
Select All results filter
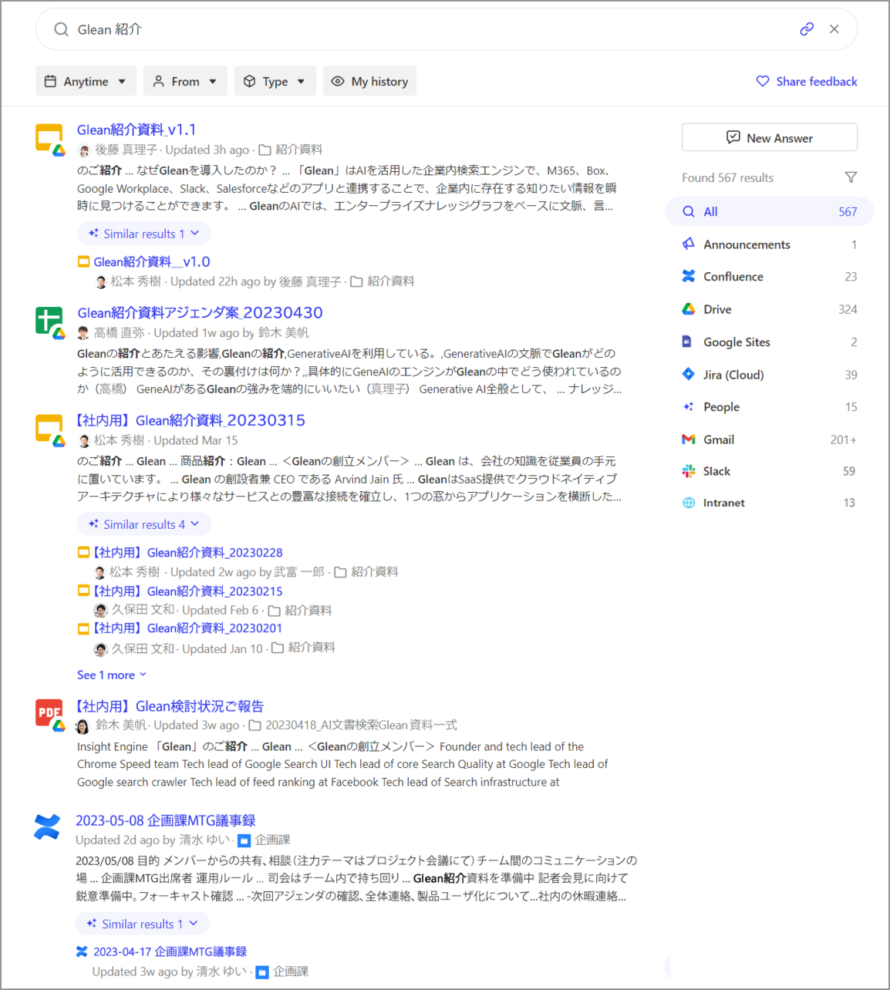[x=770, y=211]
